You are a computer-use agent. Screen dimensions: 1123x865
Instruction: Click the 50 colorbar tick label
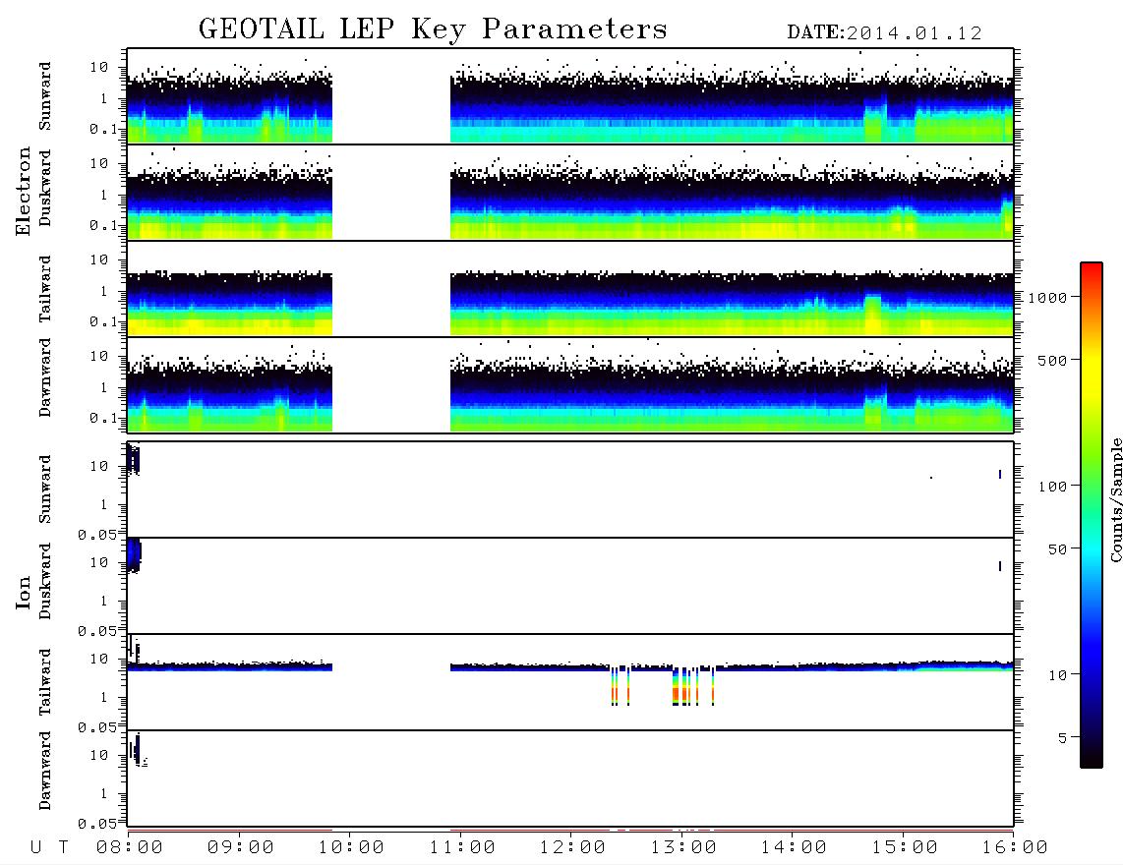pos(1057,549)
